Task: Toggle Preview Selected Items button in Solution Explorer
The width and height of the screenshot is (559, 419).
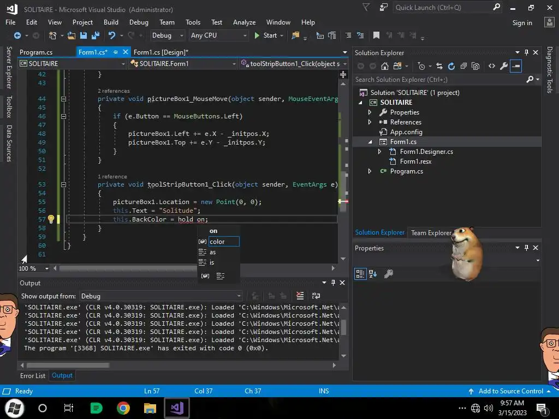Action: tap(516, 66)
